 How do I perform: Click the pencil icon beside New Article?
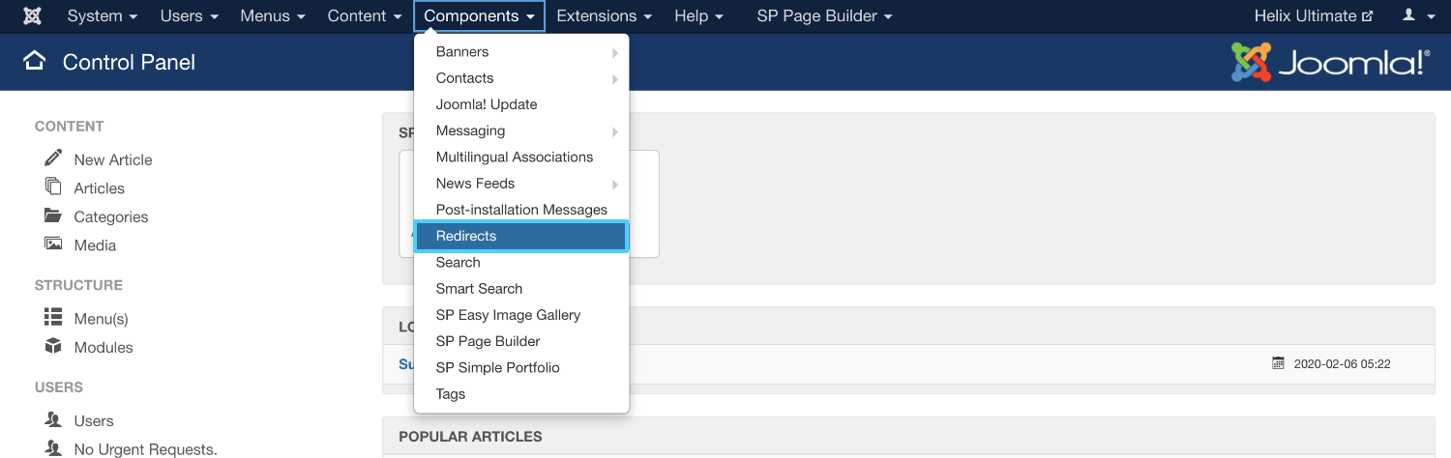[53, 158]
